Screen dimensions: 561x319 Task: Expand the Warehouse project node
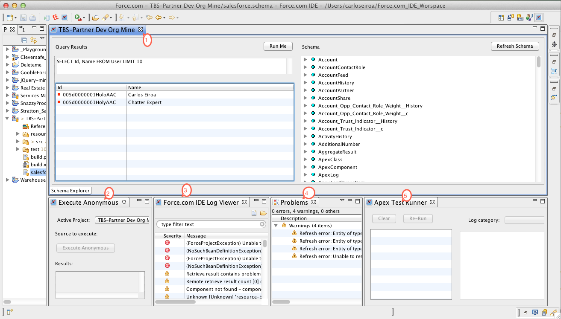8,180
